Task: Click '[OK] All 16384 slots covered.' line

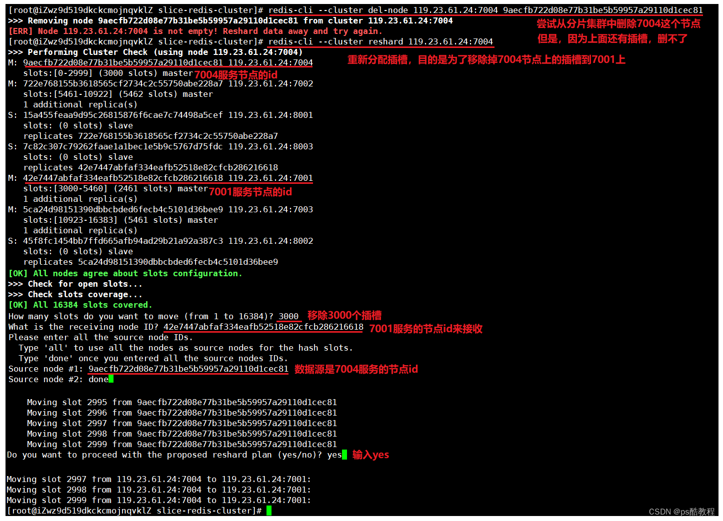Action: click(80, 305)
